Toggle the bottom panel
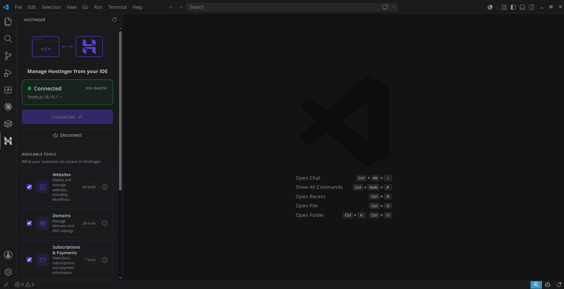Viewport: 564px width, 289px height. pos(522,7)
